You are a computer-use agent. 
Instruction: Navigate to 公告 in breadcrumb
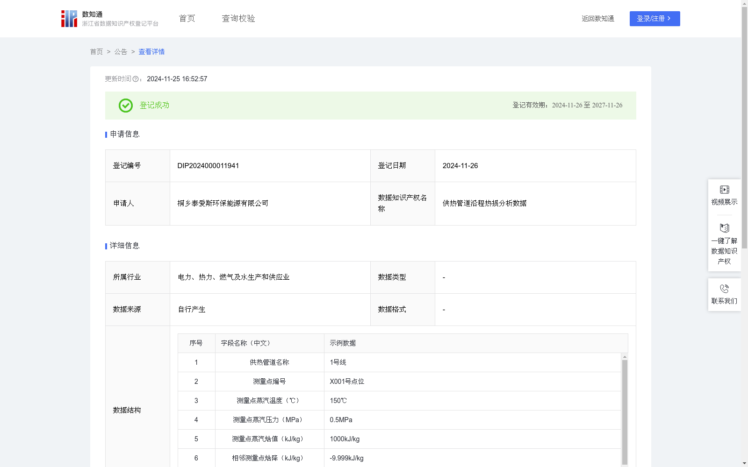coord(121,52)
